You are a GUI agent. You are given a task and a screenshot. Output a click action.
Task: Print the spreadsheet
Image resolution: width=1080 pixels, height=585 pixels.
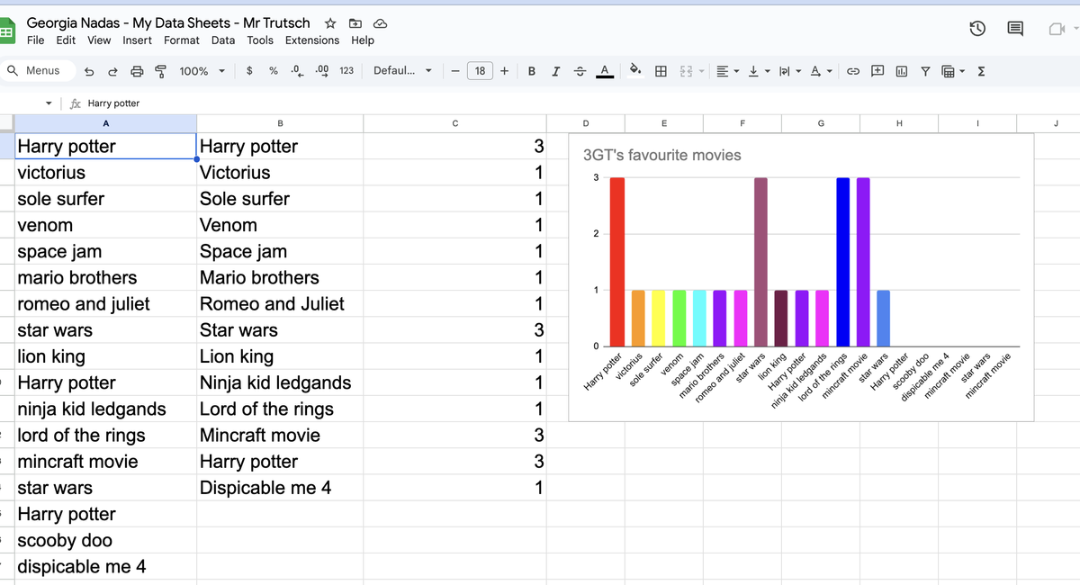click(137, 71)
